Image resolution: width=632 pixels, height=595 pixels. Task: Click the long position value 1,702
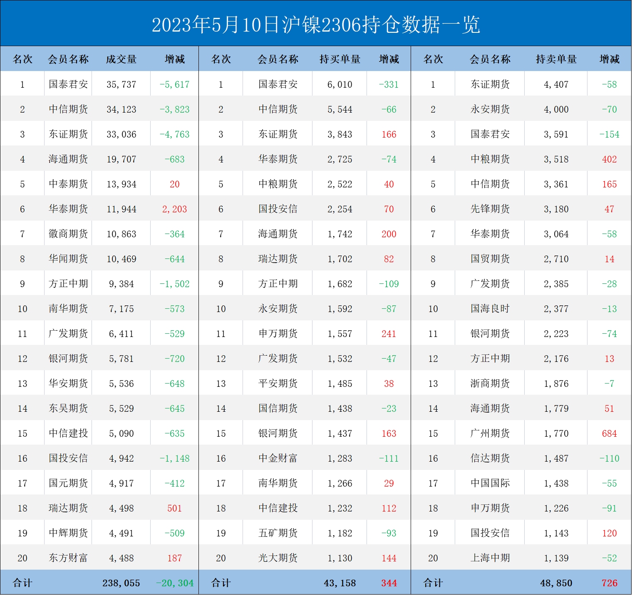click(x=340, y=259)
